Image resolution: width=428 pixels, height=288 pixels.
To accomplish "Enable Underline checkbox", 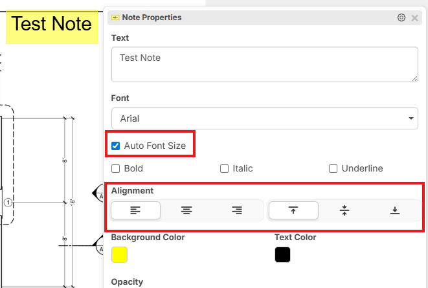I will 333,169.
